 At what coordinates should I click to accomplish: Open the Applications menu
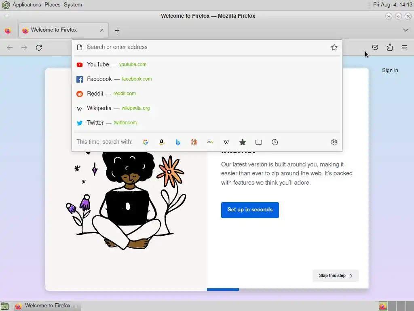click(27, 5)
